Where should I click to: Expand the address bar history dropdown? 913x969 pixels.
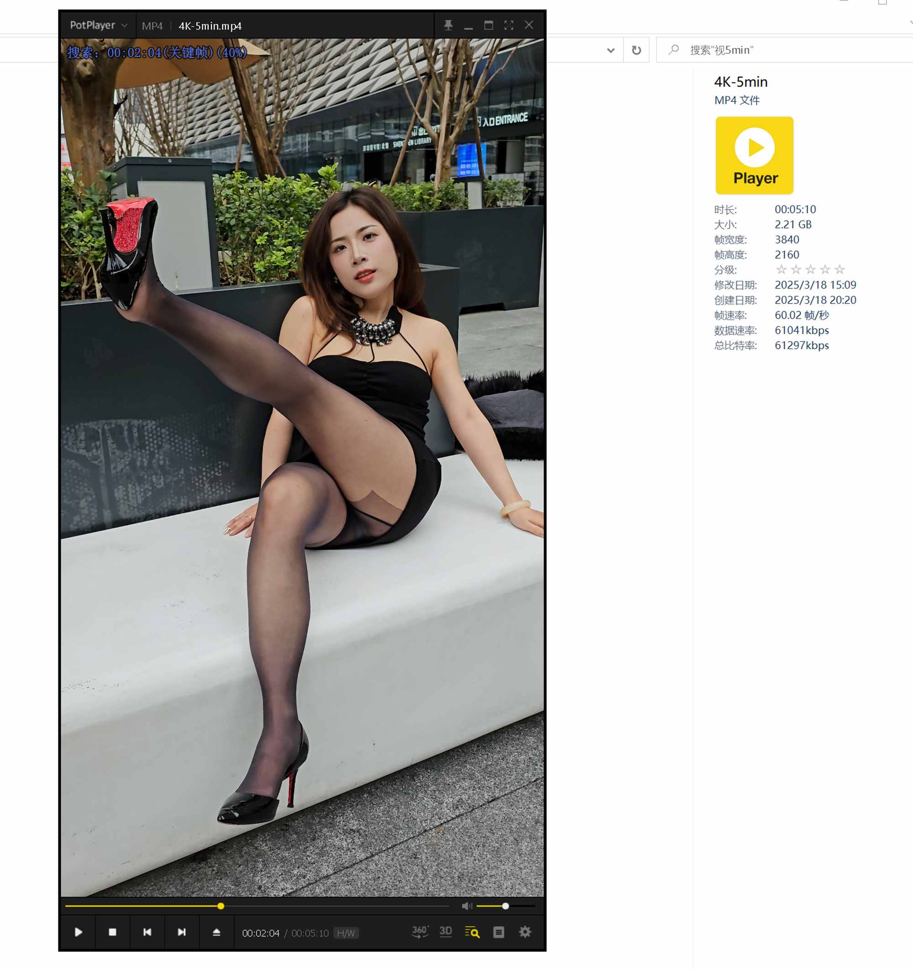[611, 50]
